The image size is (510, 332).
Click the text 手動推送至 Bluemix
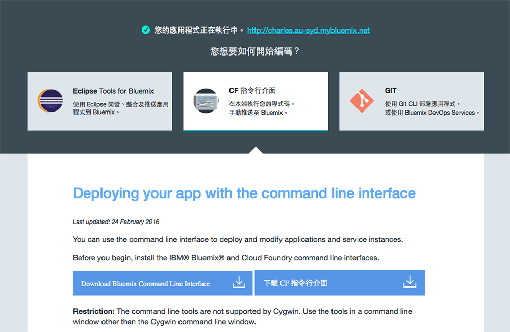click(258, 113)
